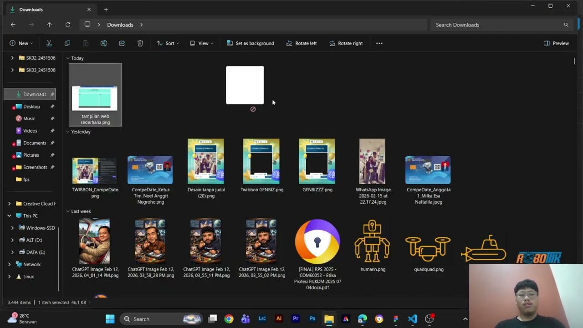Select Twibbon GENBIZ.png thumbnail

tap(261, 162)
